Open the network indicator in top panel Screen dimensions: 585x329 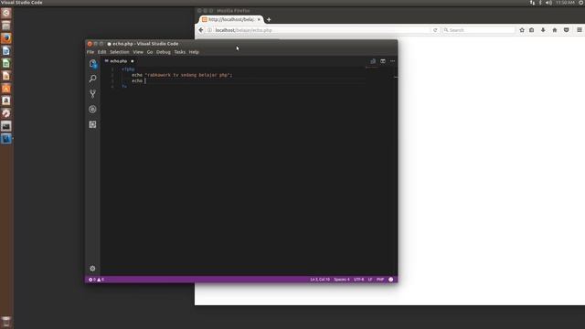[532, 3]
